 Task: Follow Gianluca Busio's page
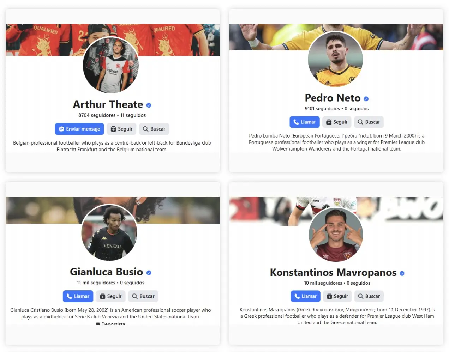coord(111,296)
